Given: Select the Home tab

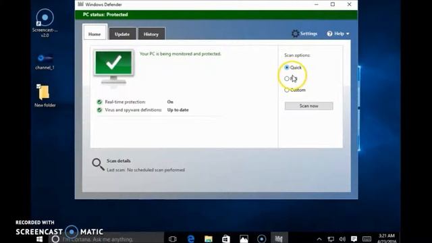Looking at the screenshot, I should coord(94,33).
